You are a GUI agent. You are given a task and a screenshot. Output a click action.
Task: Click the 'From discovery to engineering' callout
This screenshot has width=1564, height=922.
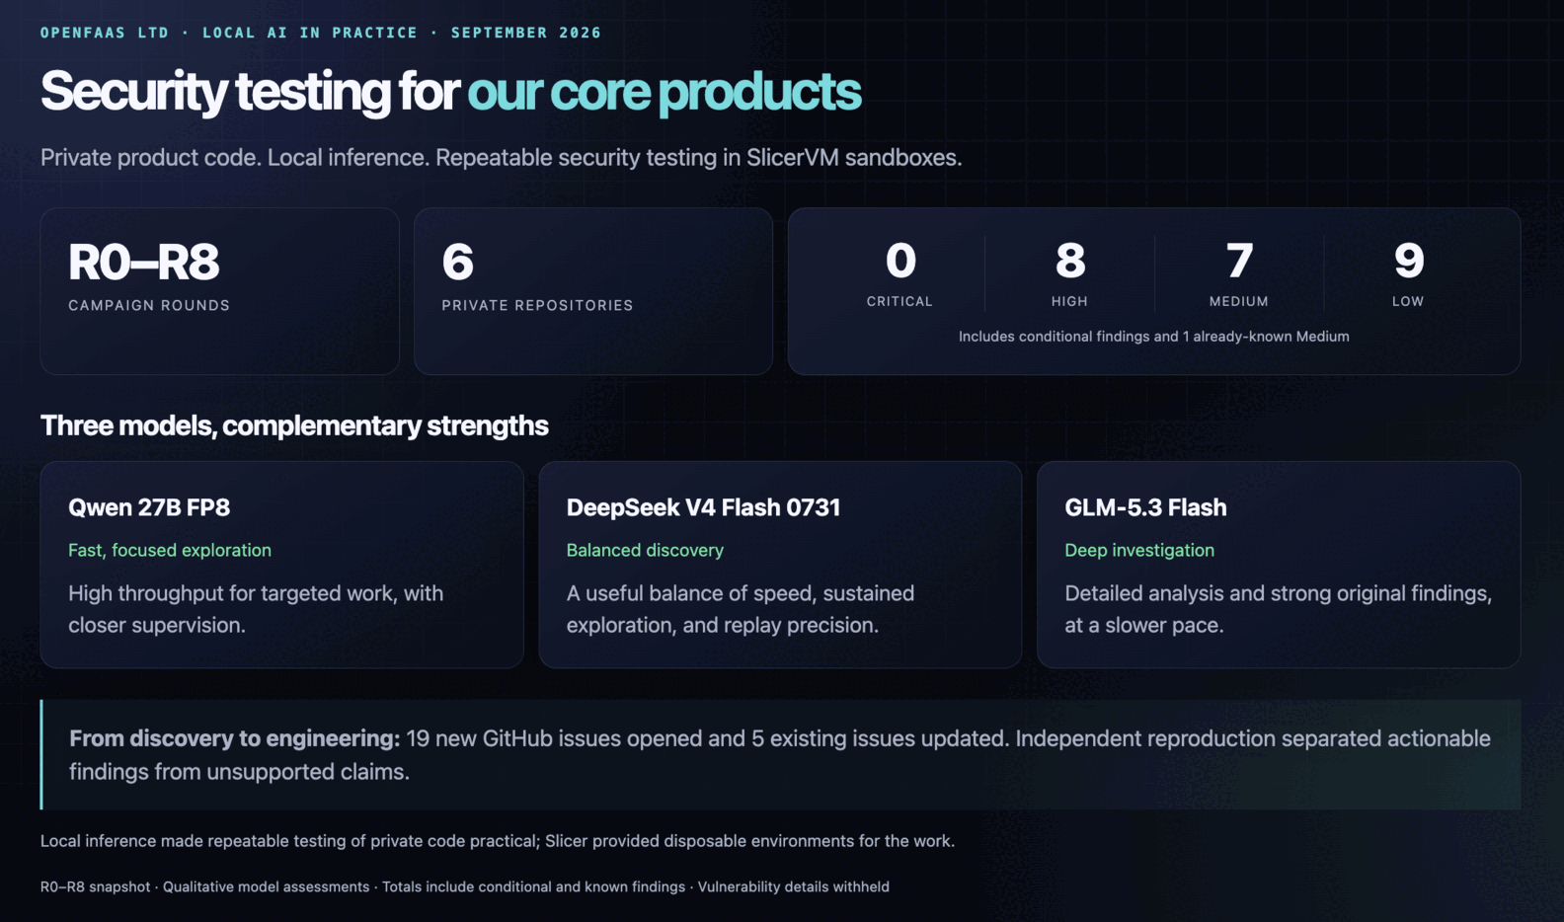coord(780,755)
